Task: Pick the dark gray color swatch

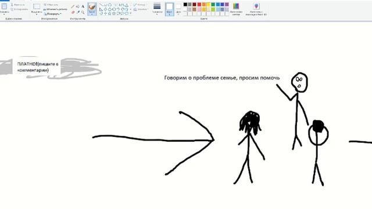Action: (190, 5)
